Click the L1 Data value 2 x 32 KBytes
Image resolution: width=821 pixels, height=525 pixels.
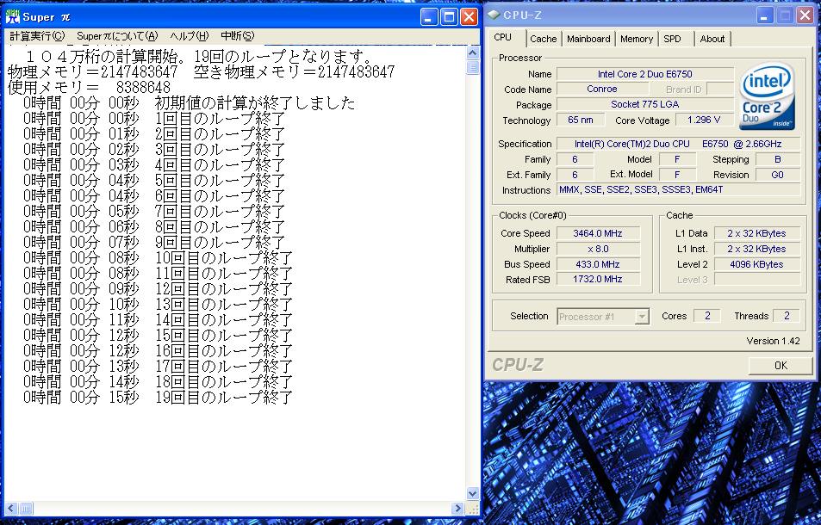756,233
